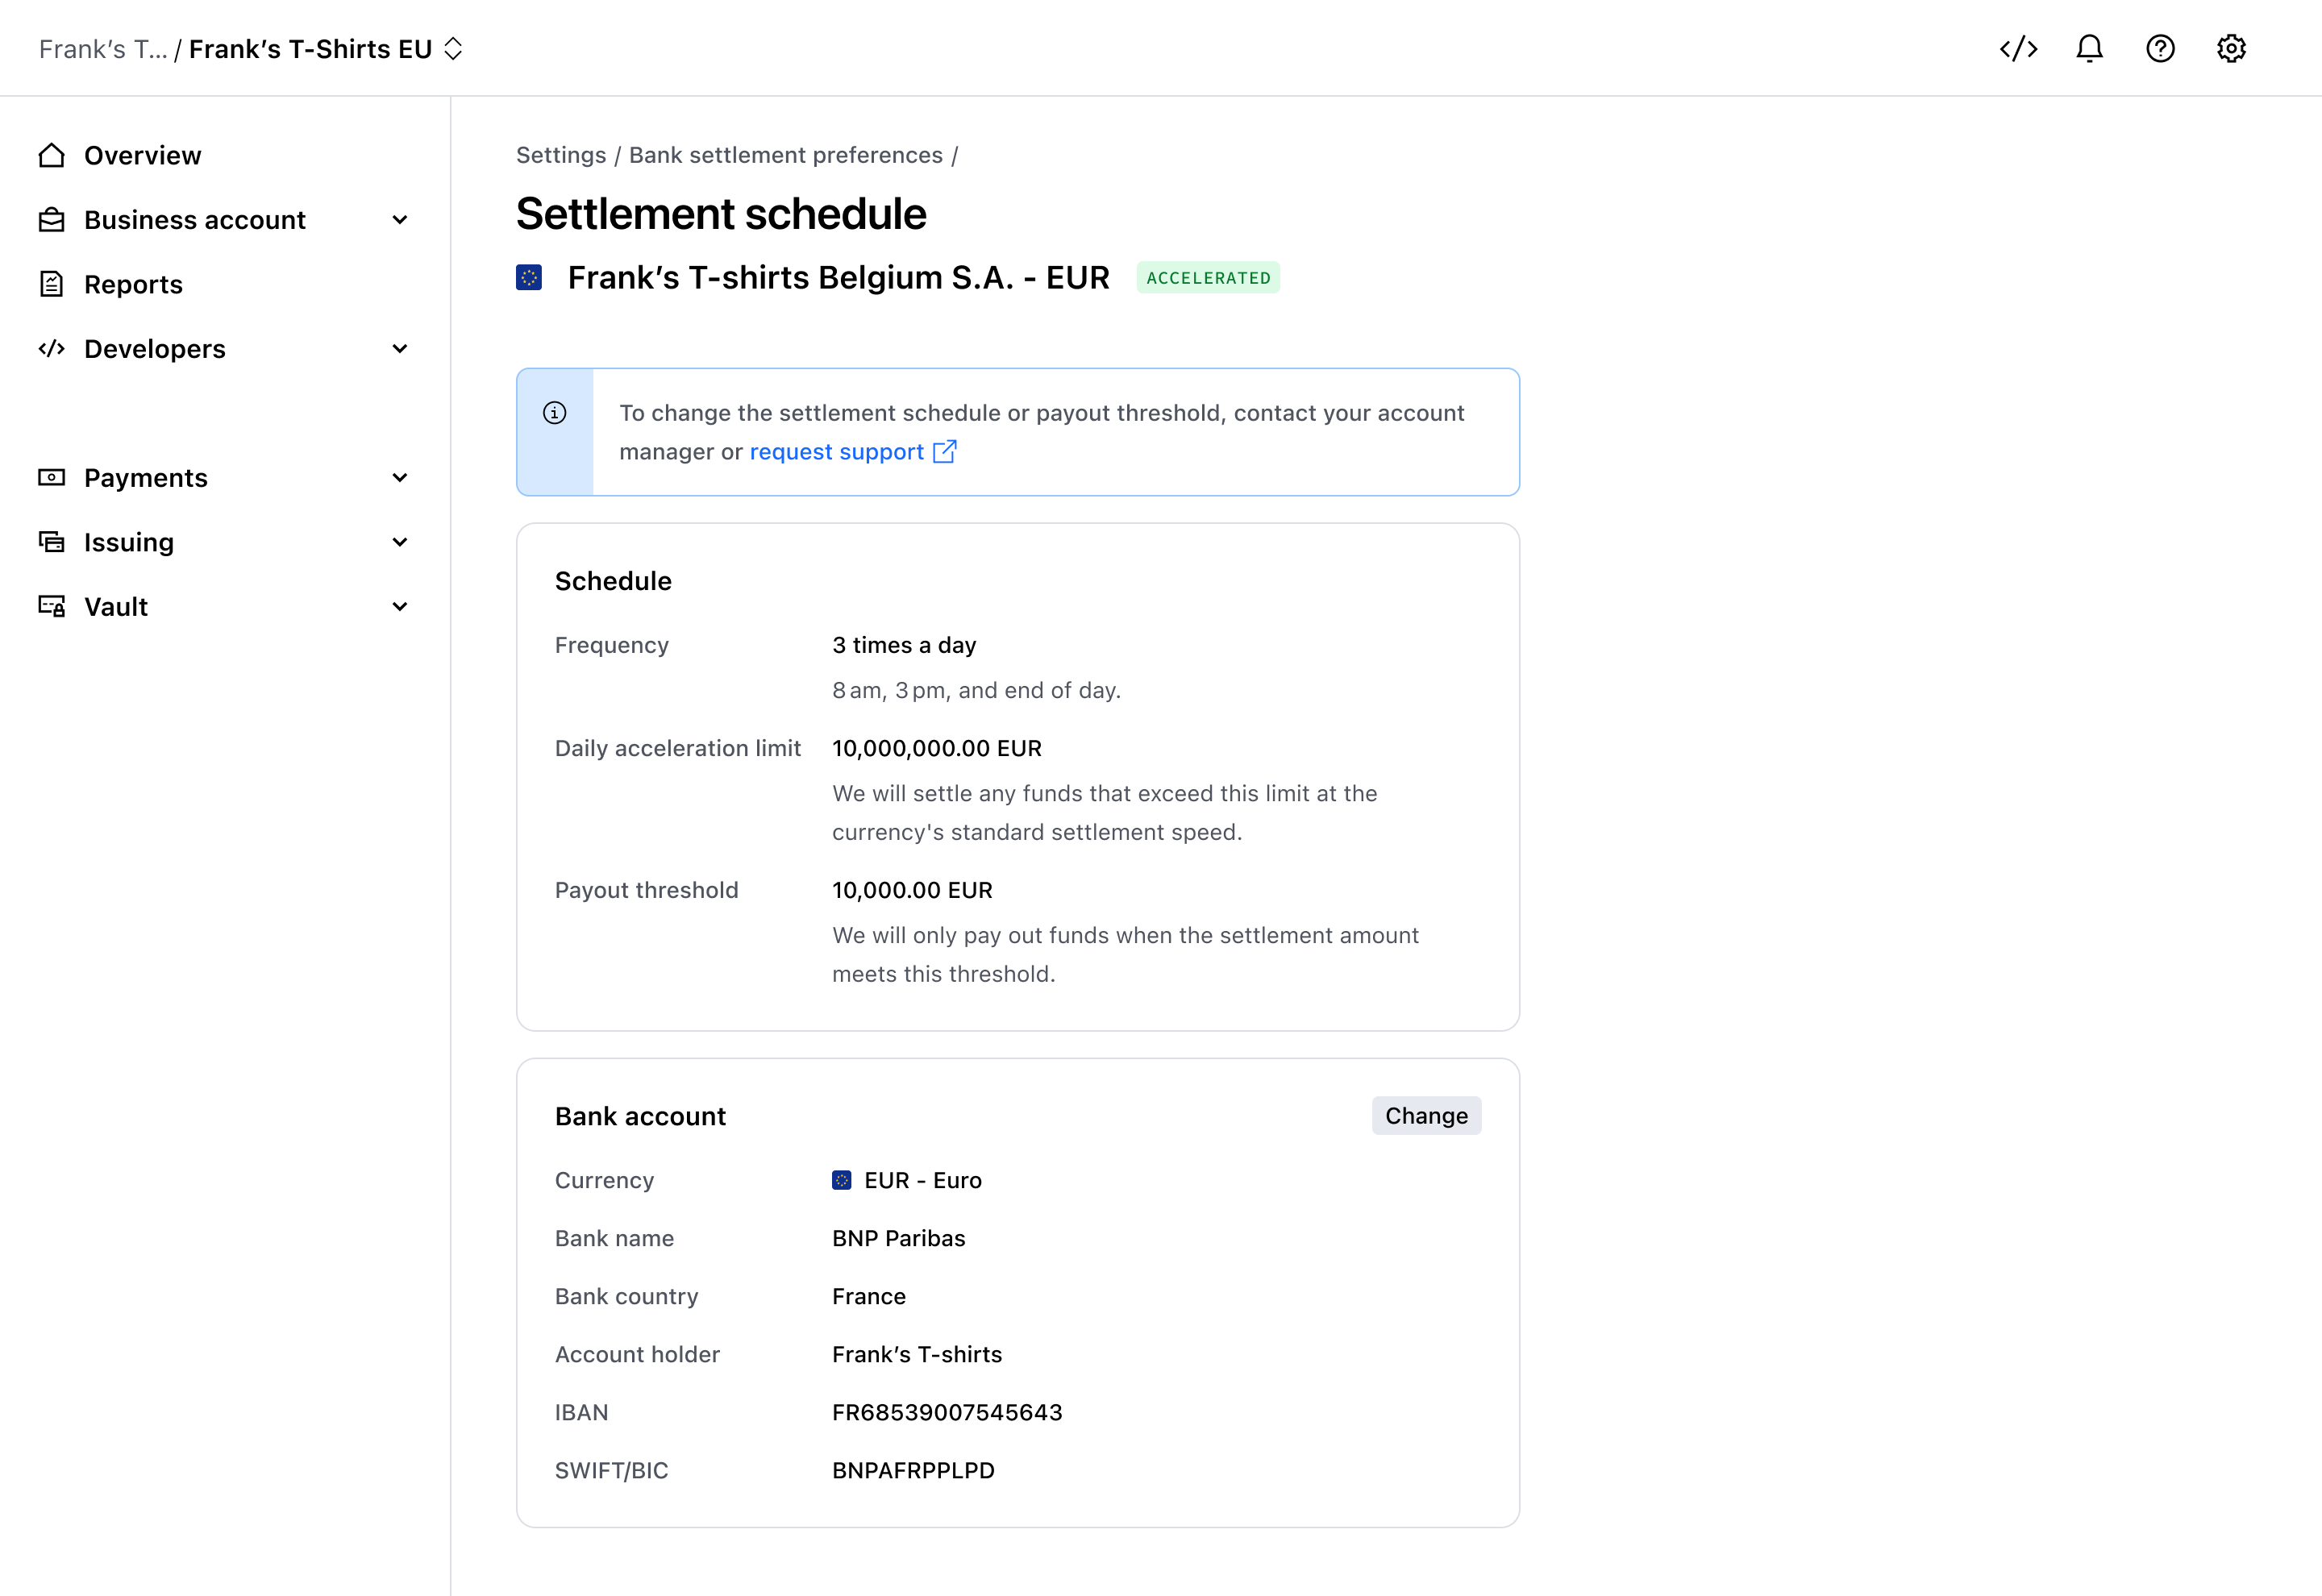Open Reports in the sidebar
The image size is (2322, 1596).
134,284
